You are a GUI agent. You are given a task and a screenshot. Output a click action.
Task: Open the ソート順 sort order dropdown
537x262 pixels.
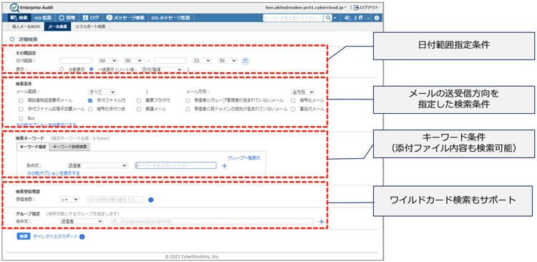click(x=162, y=69)
